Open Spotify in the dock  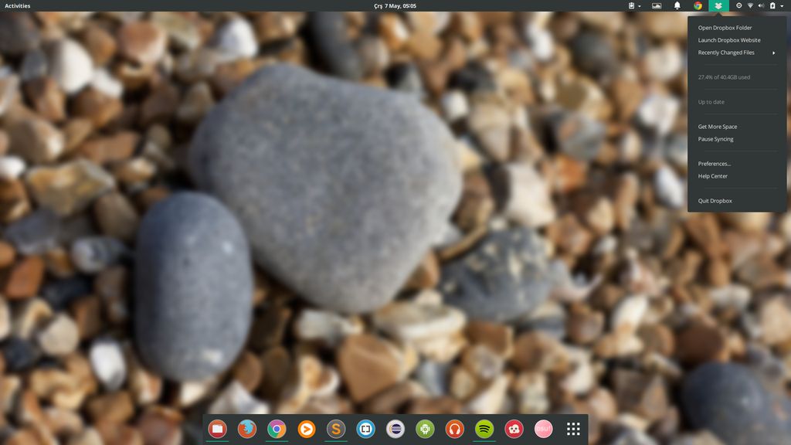point(484,429)
